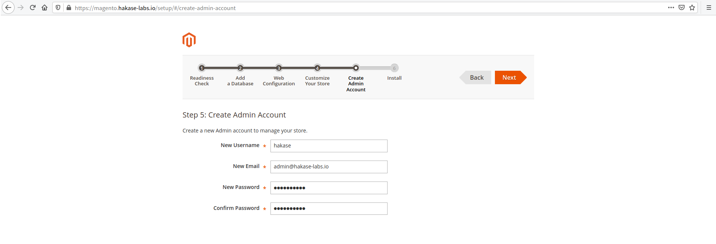Reload the page with the refresh icon
Screen dimensions: 716x244
pyautogui.click(x=33, y=7)
